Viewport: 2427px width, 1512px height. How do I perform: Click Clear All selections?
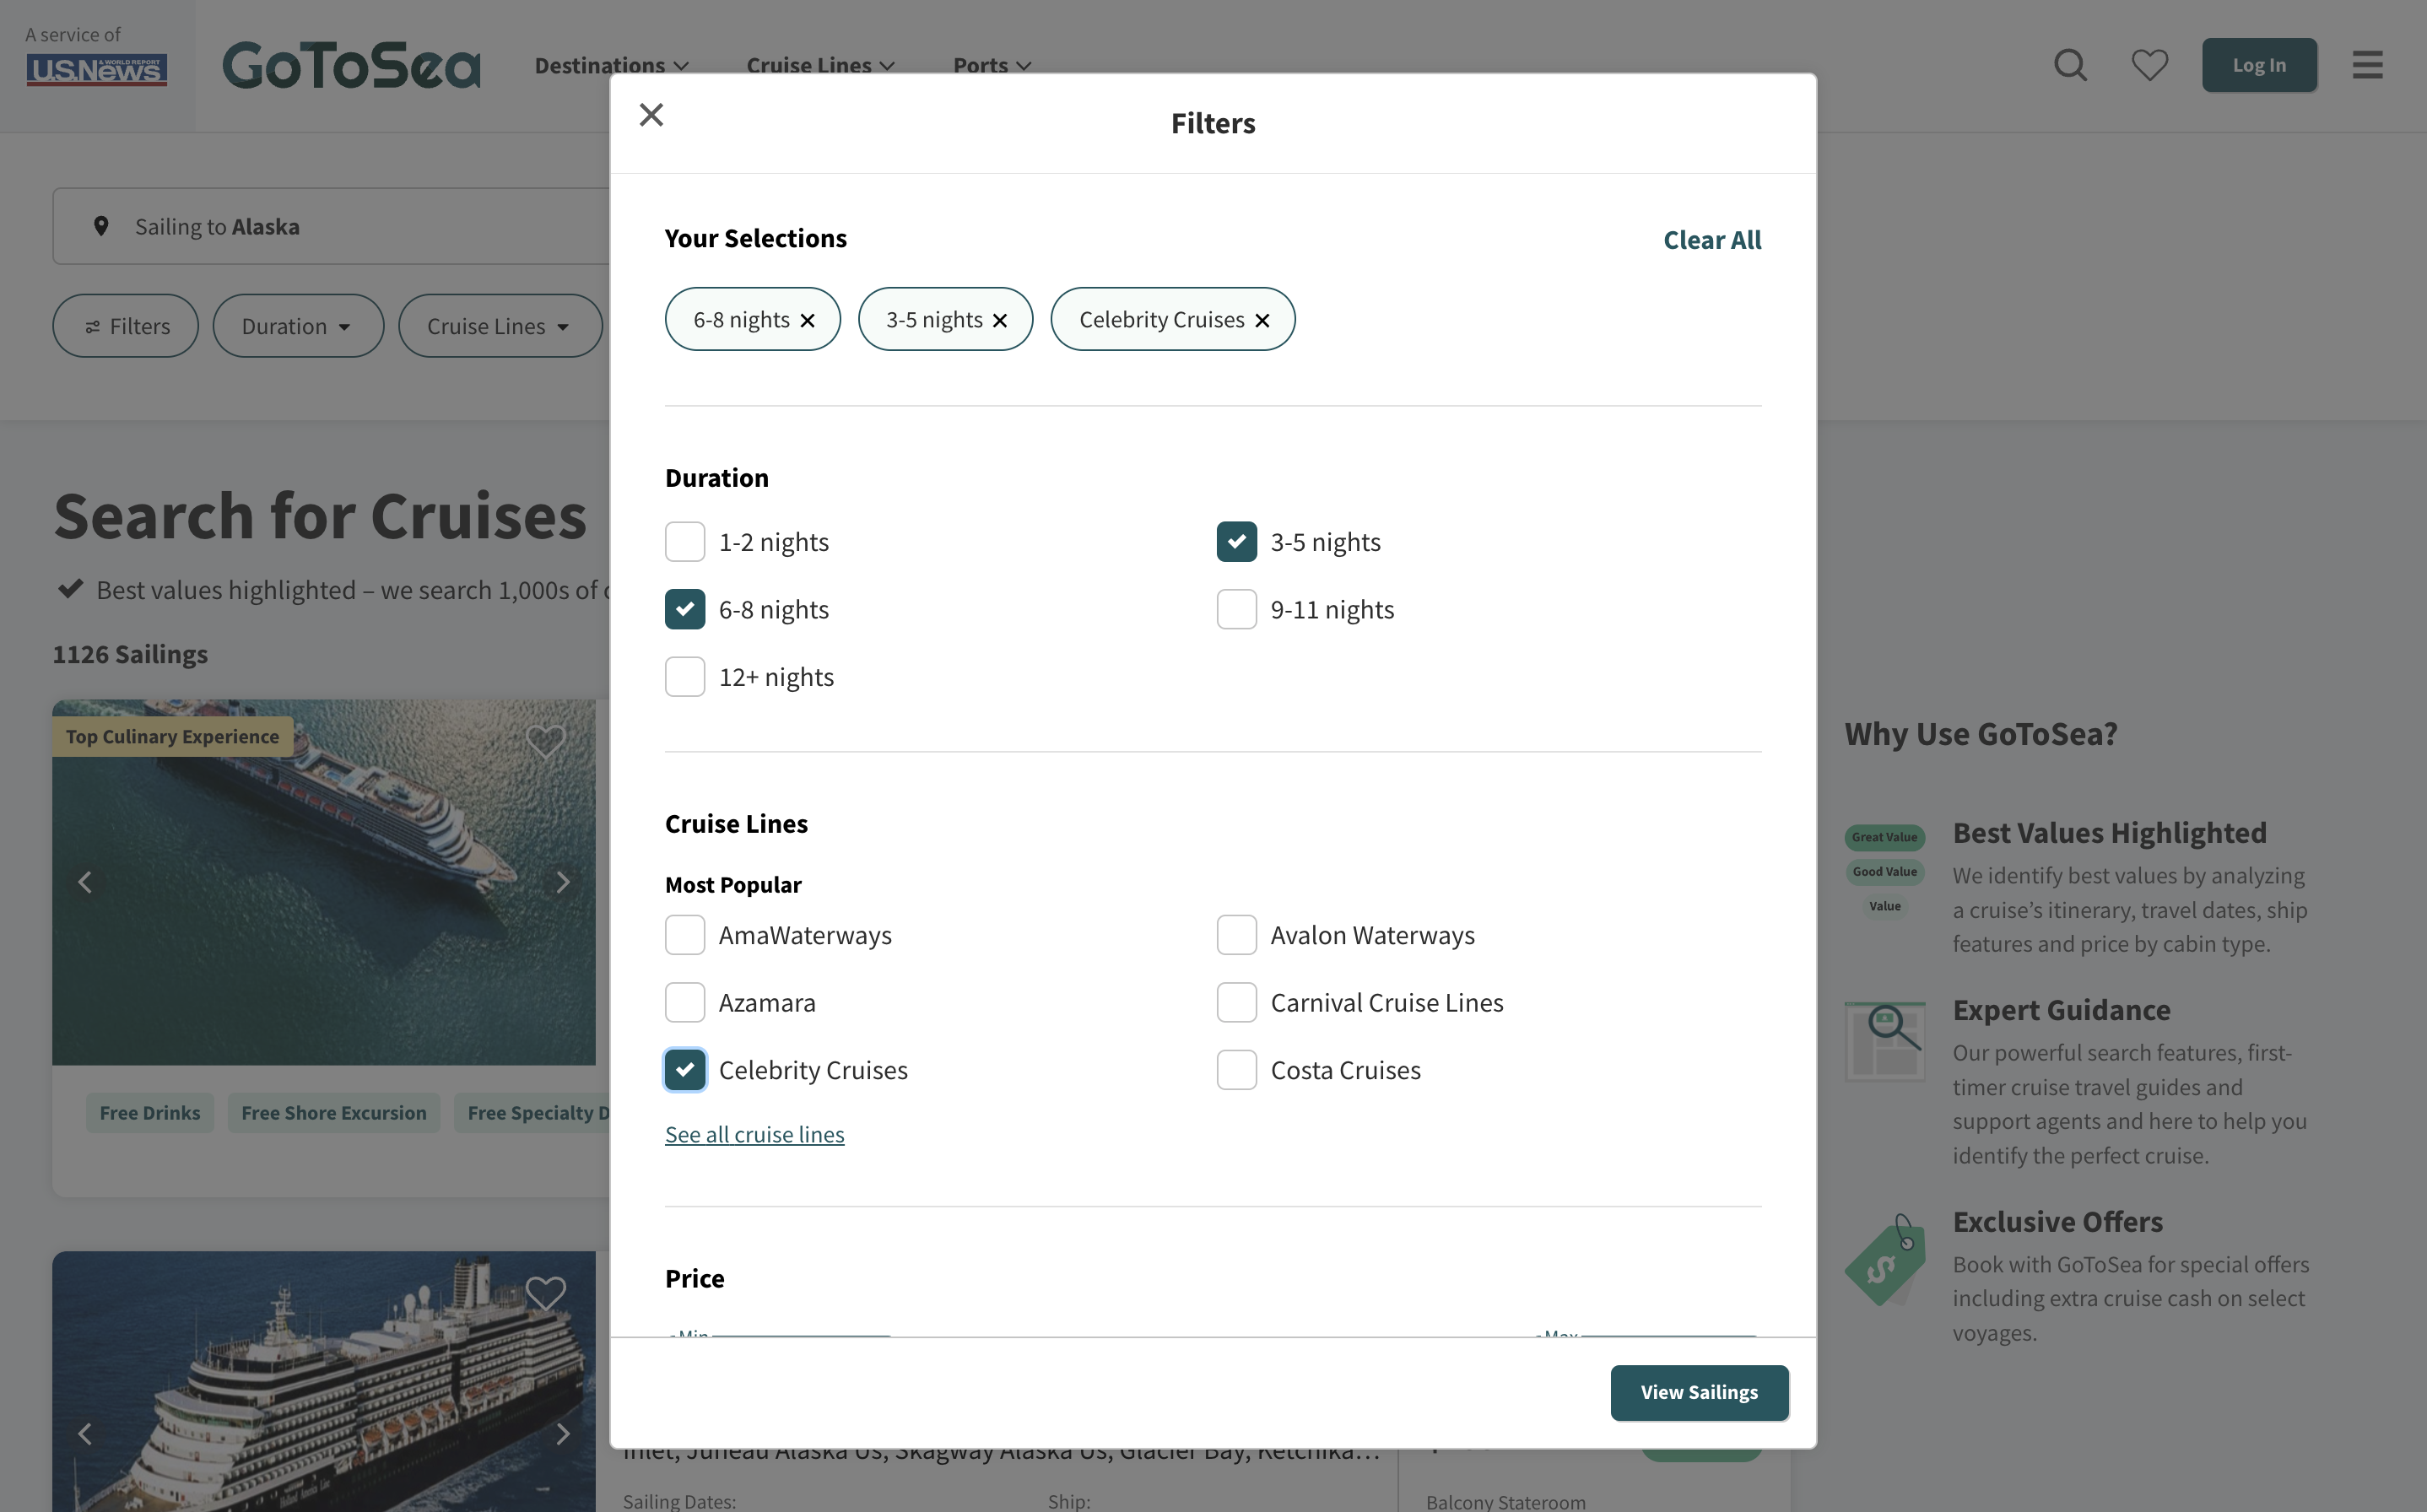pos(1712,240)
